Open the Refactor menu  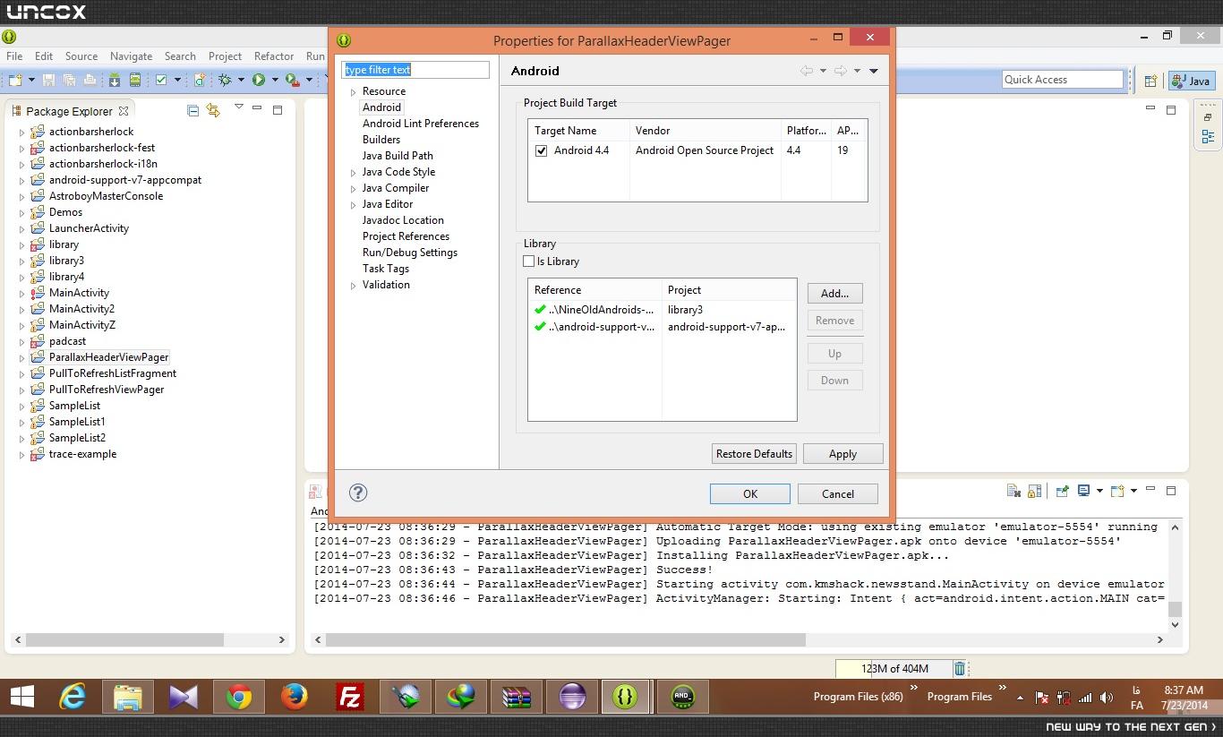coord(274,56)
